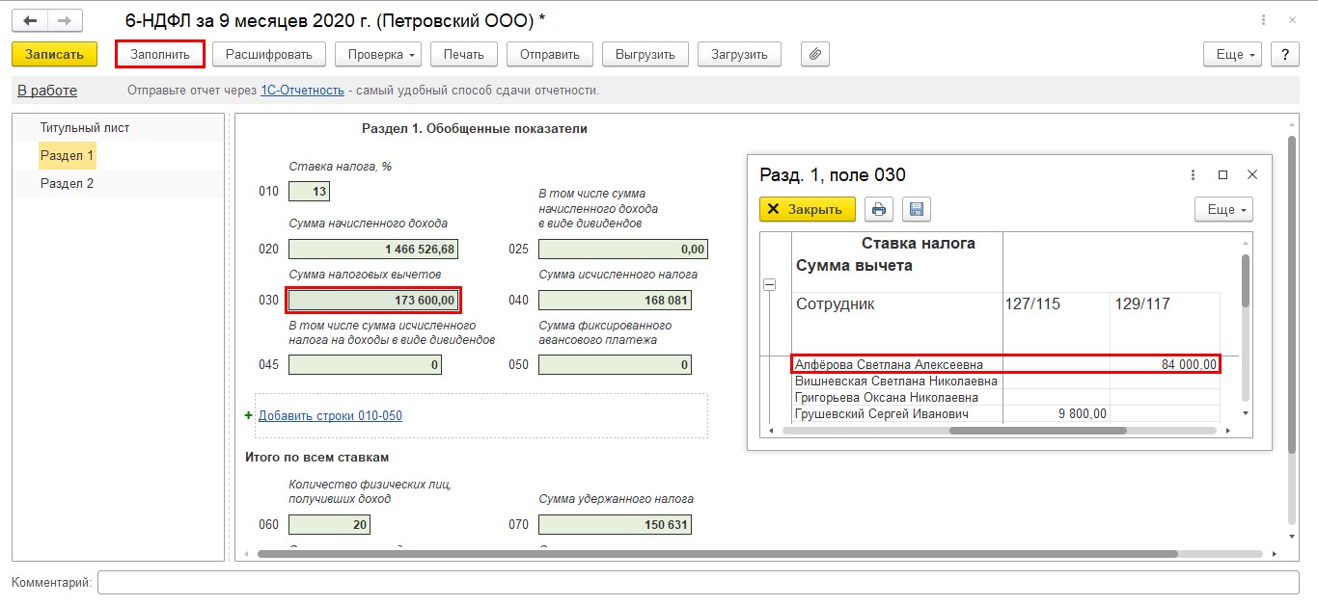Click the field 010 tax rate 13
Screen dimensions: 1318x606
coord(309,192)
